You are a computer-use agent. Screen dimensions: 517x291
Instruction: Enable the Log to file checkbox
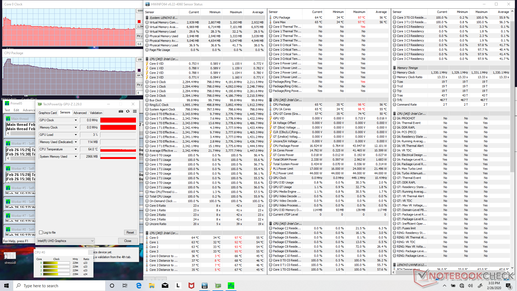point(41,232)
